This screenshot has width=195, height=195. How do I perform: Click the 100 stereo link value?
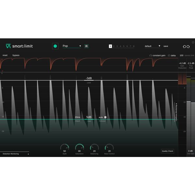tap(181, 56)
